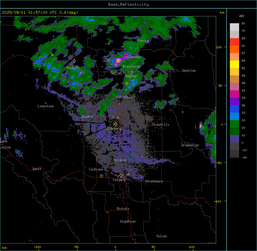The width and height of the screenshot is (257, 251).
Task: Click the Limestone label
Action: (46, 106)
